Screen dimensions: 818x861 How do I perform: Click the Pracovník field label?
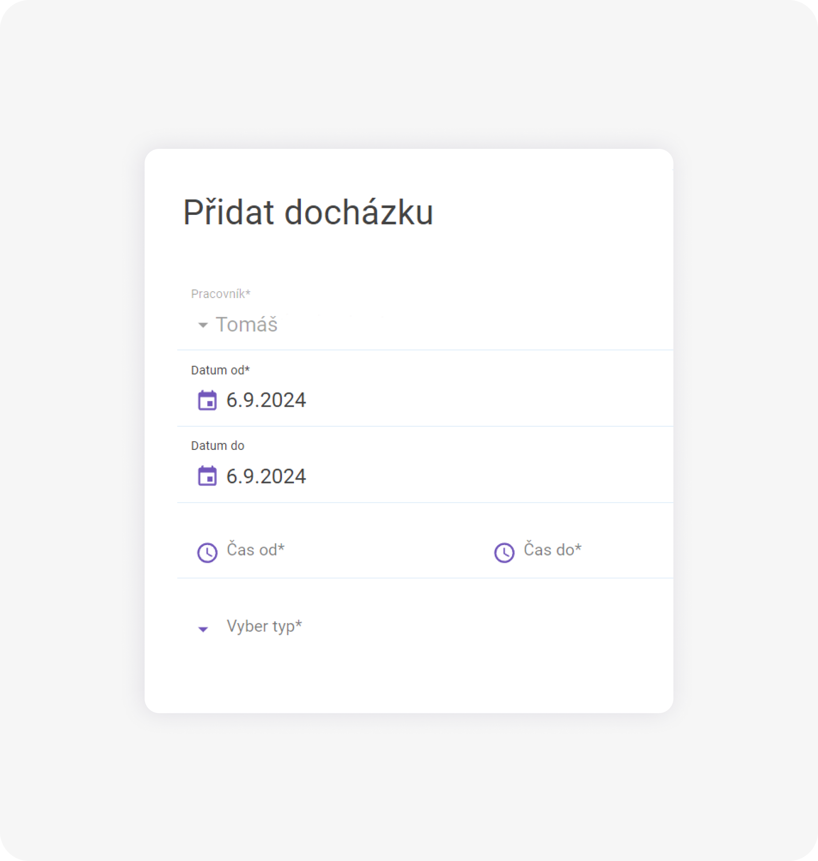click(221, 294)
